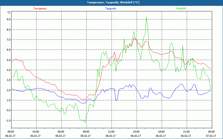Click the 09:00 time axis label

click(x=87, y=131)
